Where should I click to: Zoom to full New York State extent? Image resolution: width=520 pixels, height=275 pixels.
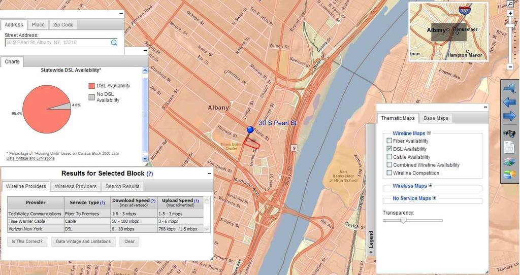tap(509, 88)
